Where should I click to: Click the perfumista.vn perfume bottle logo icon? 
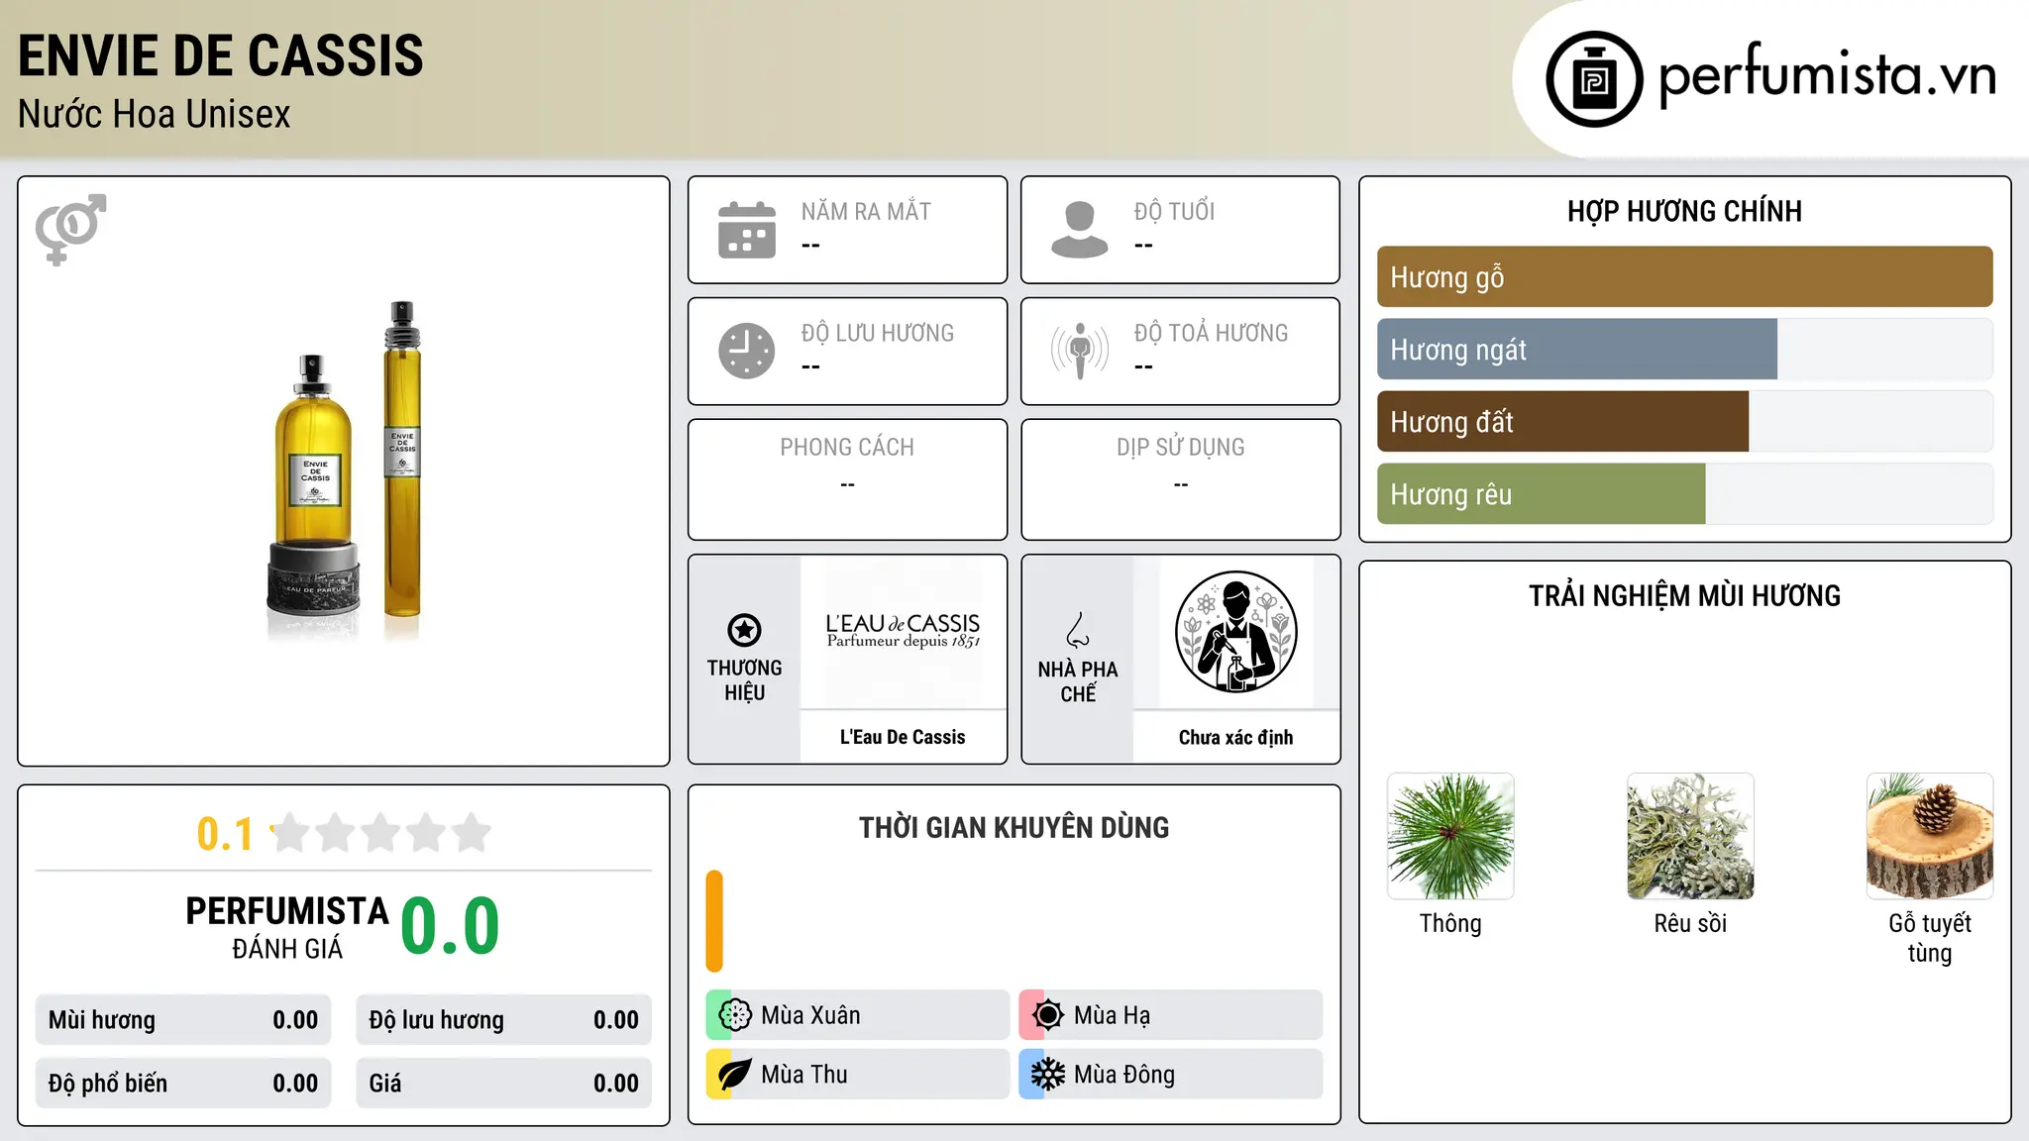[1594, 79]
